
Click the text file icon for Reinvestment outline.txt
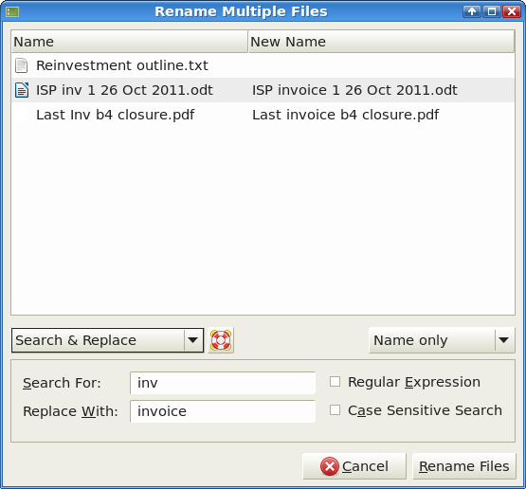click(22, 65)
